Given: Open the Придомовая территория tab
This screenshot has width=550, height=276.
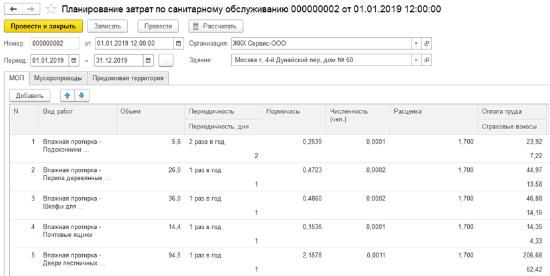Looking at the screenshot, I should pyautogui.click(x=129, y=78).
